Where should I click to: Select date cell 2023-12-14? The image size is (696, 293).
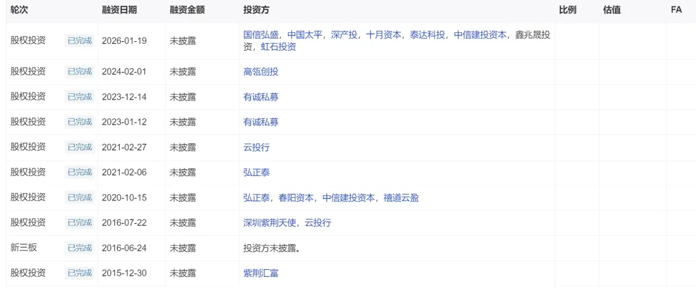pos(124,97)
